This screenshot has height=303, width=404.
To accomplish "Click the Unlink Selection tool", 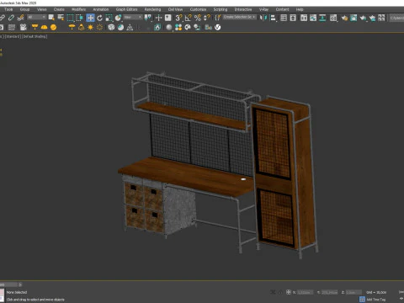I will click(11, 18).
